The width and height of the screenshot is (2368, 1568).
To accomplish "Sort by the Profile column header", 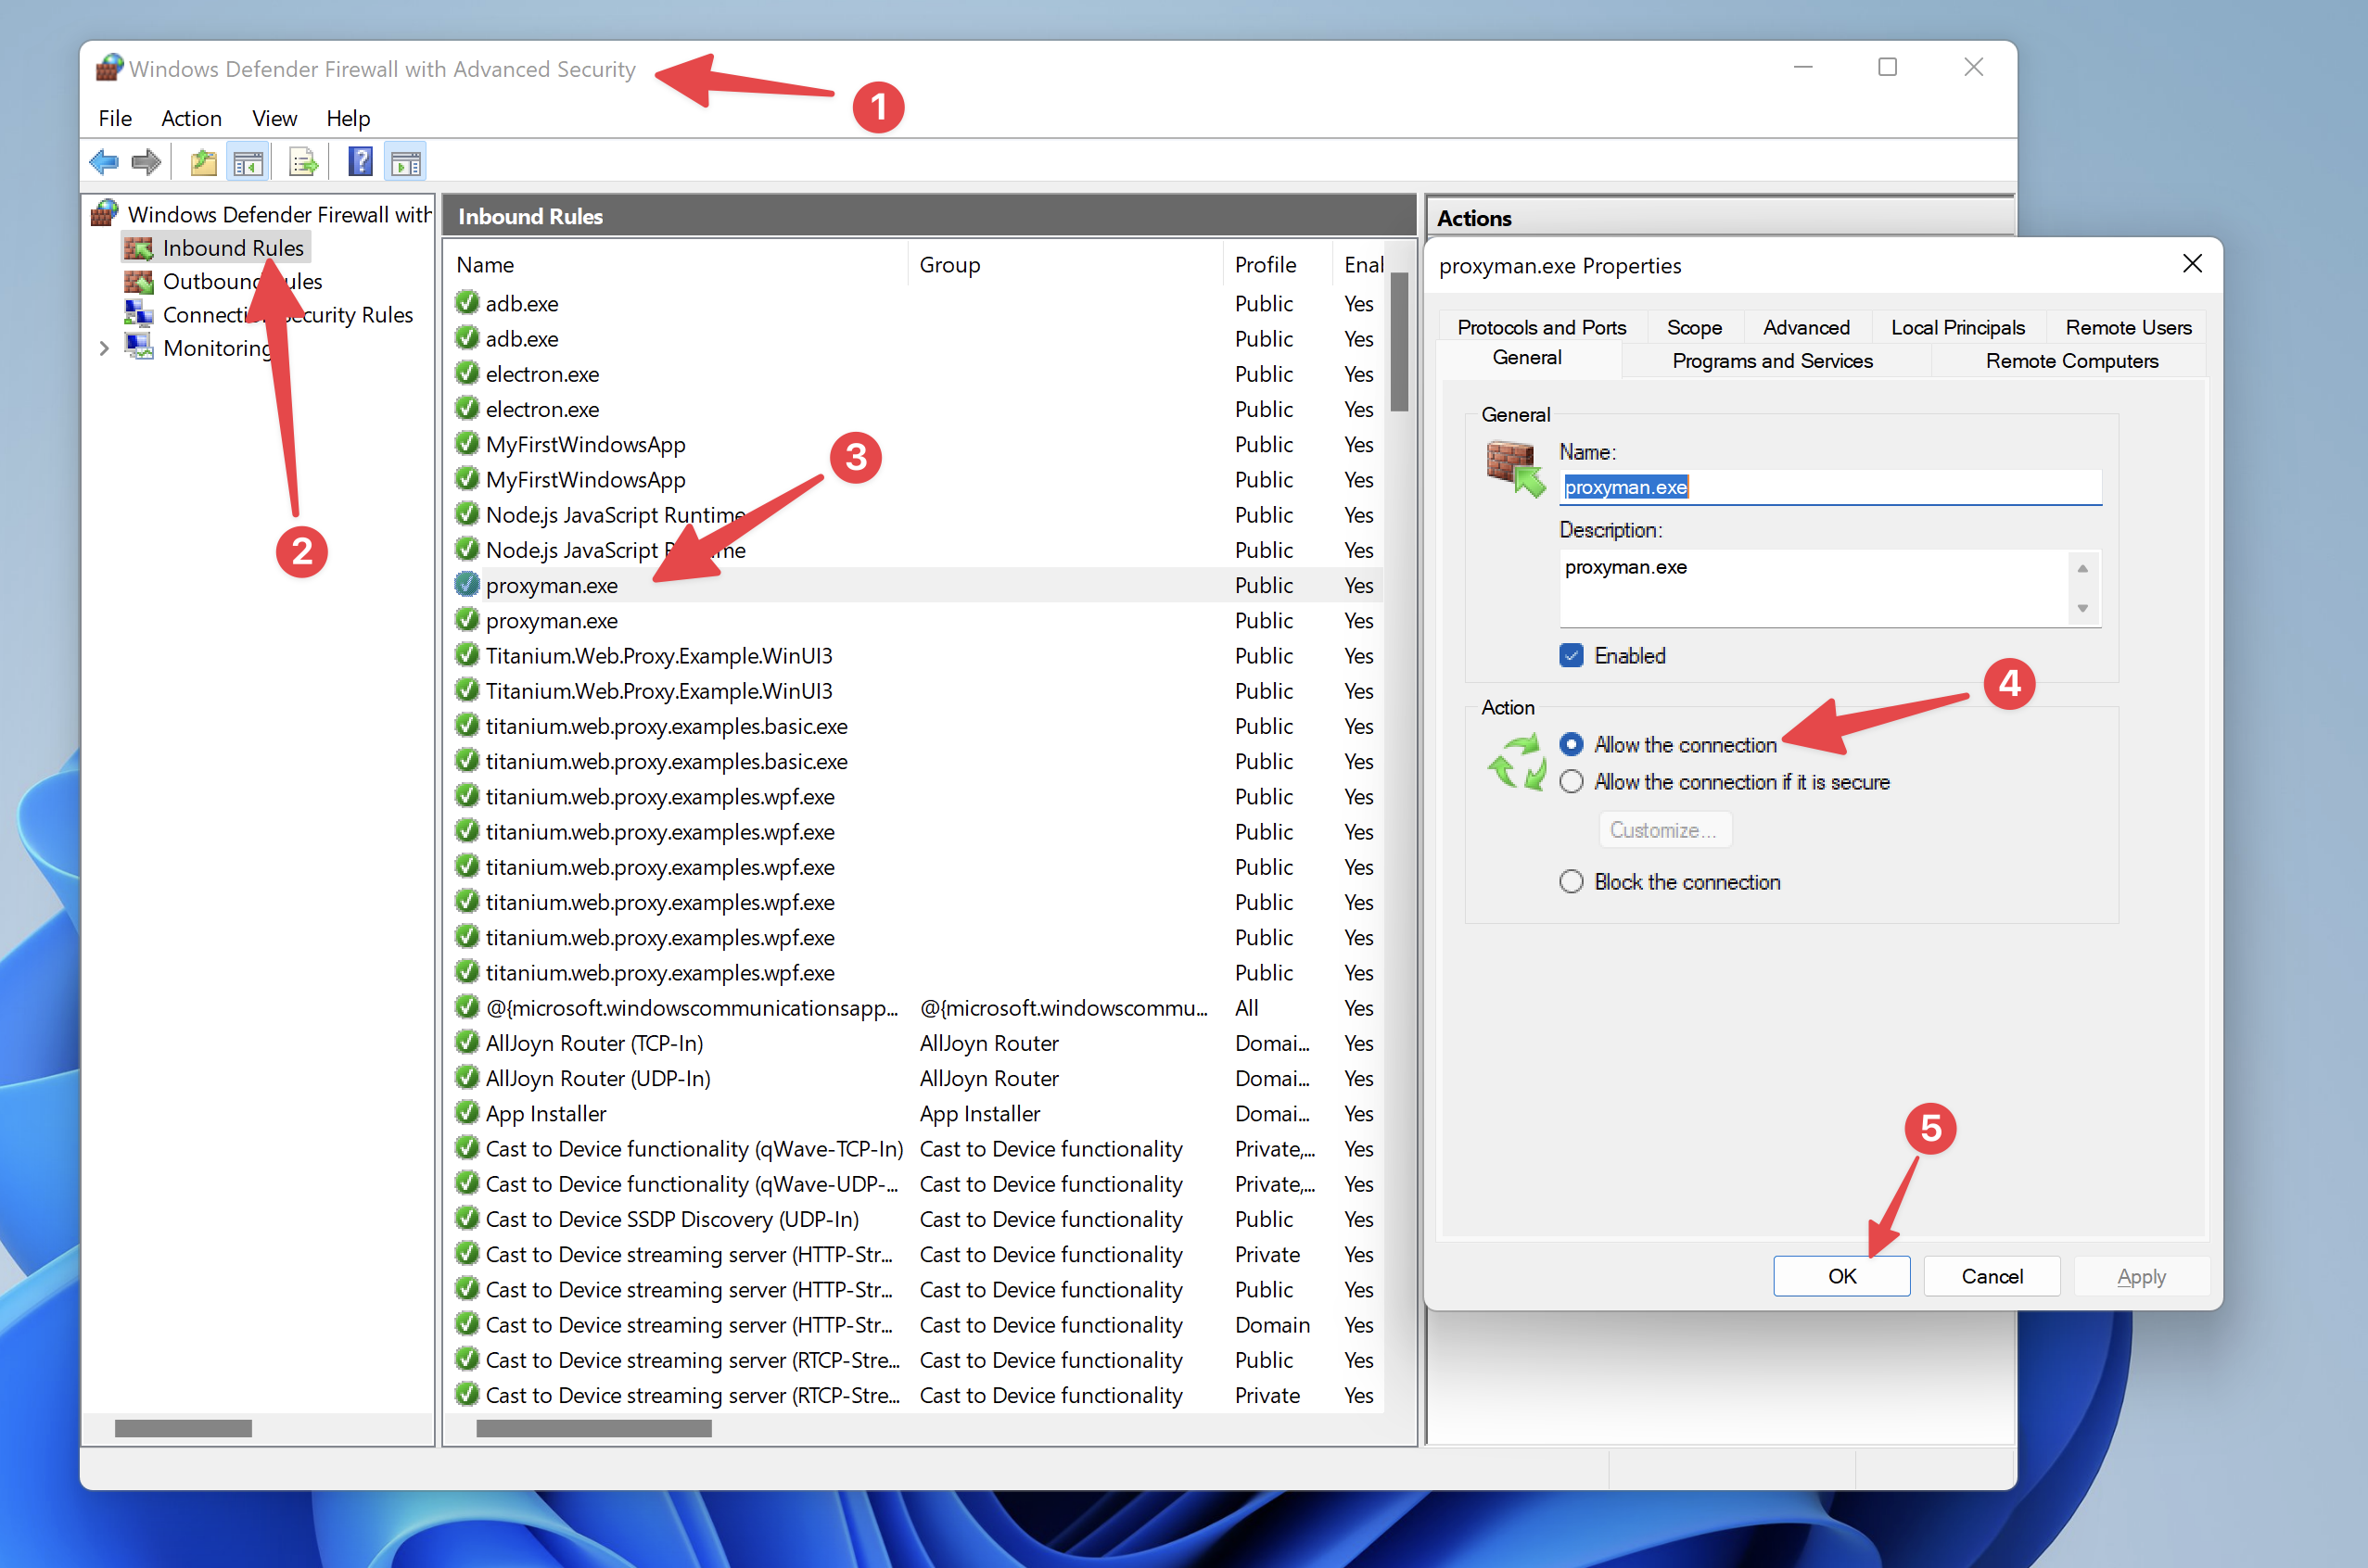I will (1277, 264).
